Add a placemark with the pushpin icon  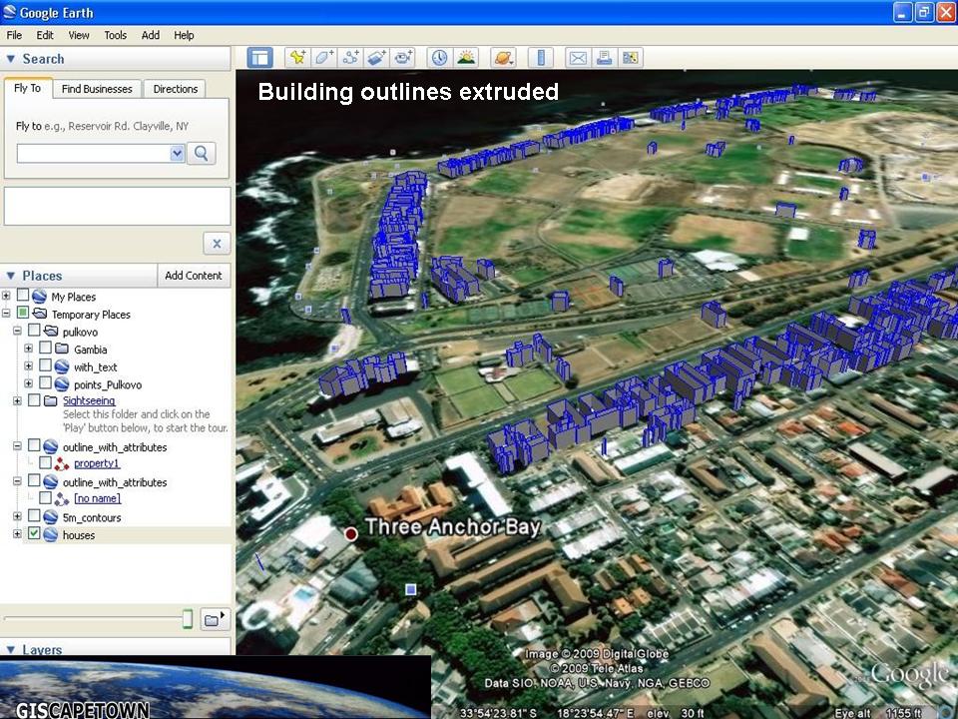coord(297,58)
